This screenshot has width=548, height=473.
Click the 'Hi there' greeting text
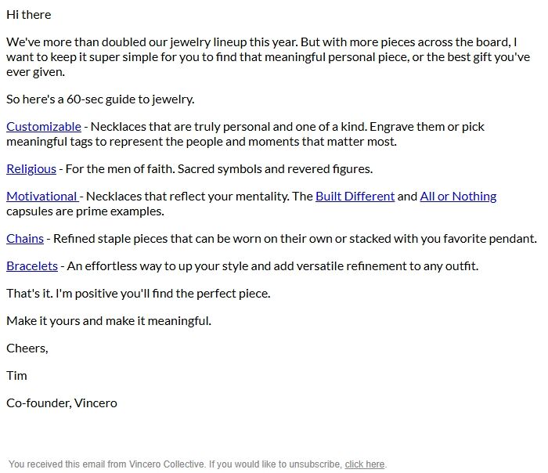pyautogui.click(x=28, y=15)
